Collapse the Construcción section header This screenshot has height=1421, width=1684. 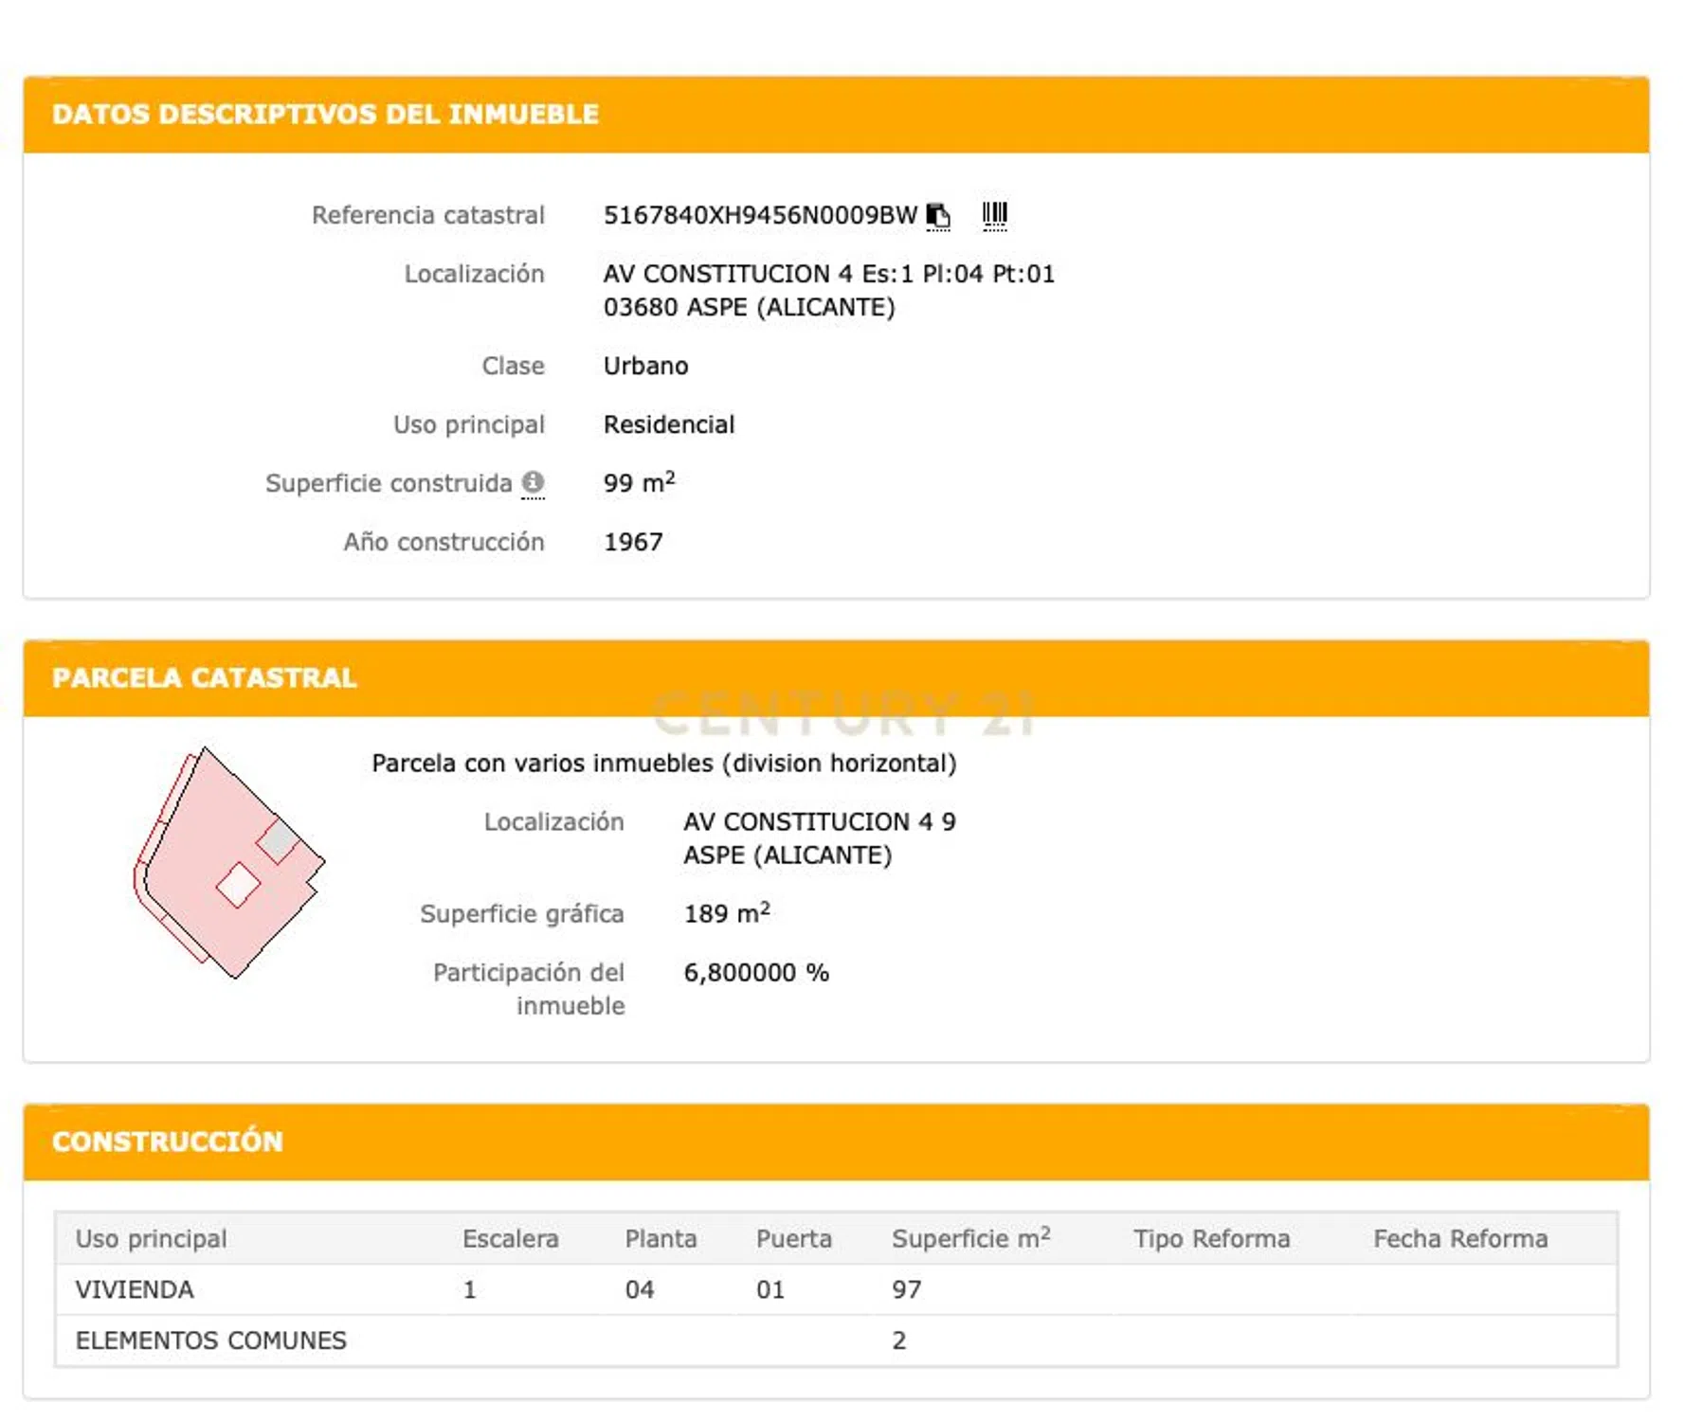[x=168, y=1142]
